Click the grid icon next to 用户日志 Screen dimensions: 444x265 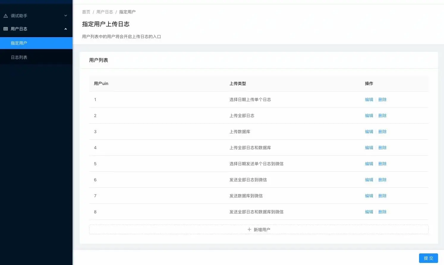5,29
